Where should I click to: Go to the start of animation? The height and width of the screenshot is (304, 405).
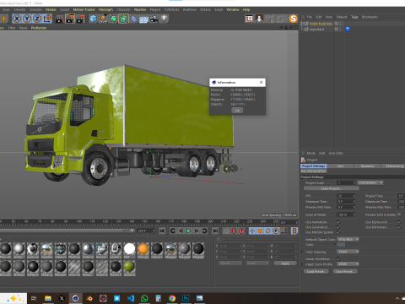[162, 231]
